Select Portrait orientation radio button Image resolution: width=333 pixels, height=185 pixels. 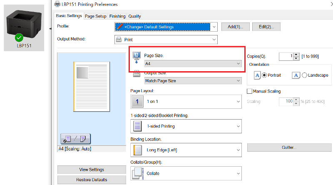pyautogui.click(x=264, y=75)
